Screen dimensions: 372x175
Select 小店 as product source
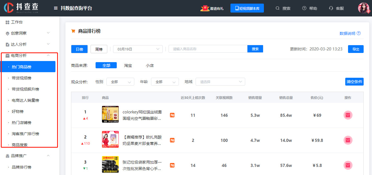tap(150, 65)
